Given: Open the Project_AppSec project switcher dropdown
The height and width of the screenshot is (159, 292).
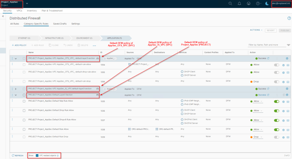Looking at the screenshot, I should coord(27,3).
